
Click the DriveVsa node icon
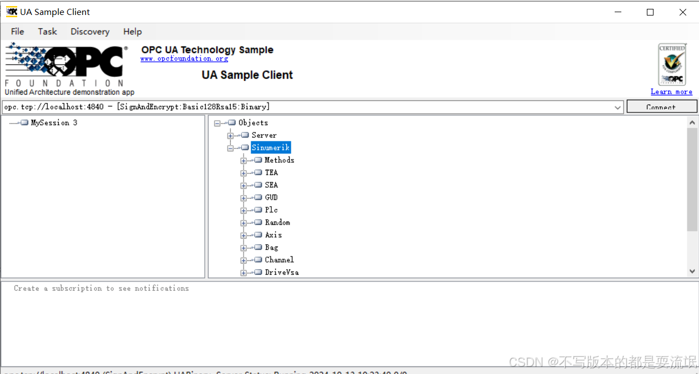click(258, 272)
